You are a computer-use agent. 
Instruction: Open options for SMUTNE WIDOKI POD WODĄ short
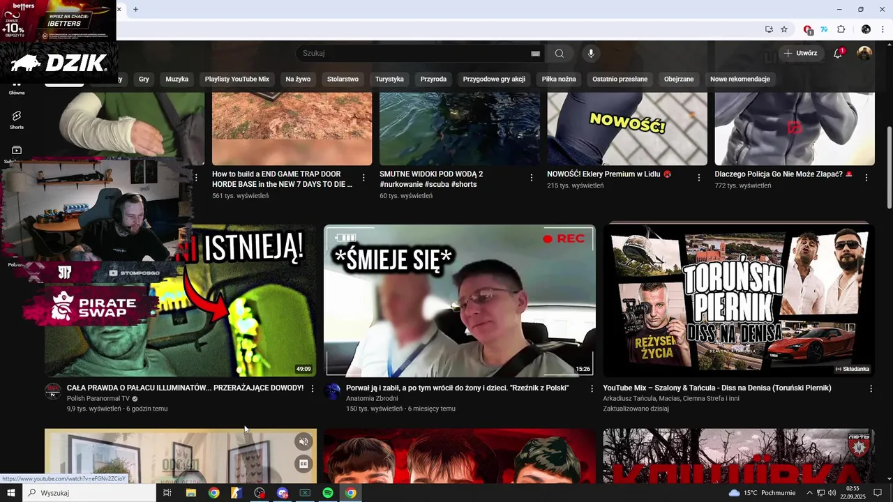[x=532, y=178]
